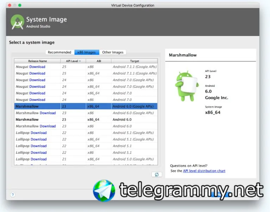
Task: Download Nougat 24 x86 Android 7.0 (Google APIs)
Action: [37, 80]
